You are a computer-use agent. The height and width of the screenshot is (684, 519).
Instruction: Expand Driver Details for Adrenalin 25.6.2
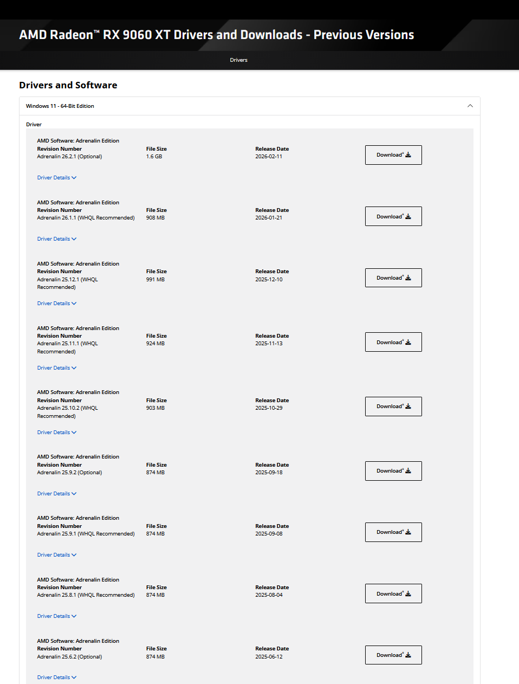(57, 677)
